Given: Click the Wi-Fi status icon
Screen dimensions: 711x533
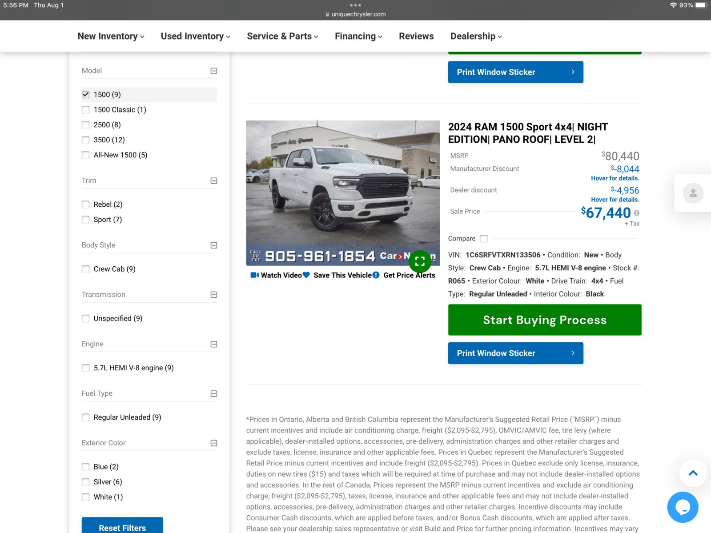Looking at the screenshot, I should tap(673, 5).
